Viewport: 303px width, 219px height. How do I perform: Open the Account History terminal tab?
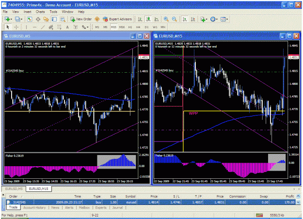[34, 207]
